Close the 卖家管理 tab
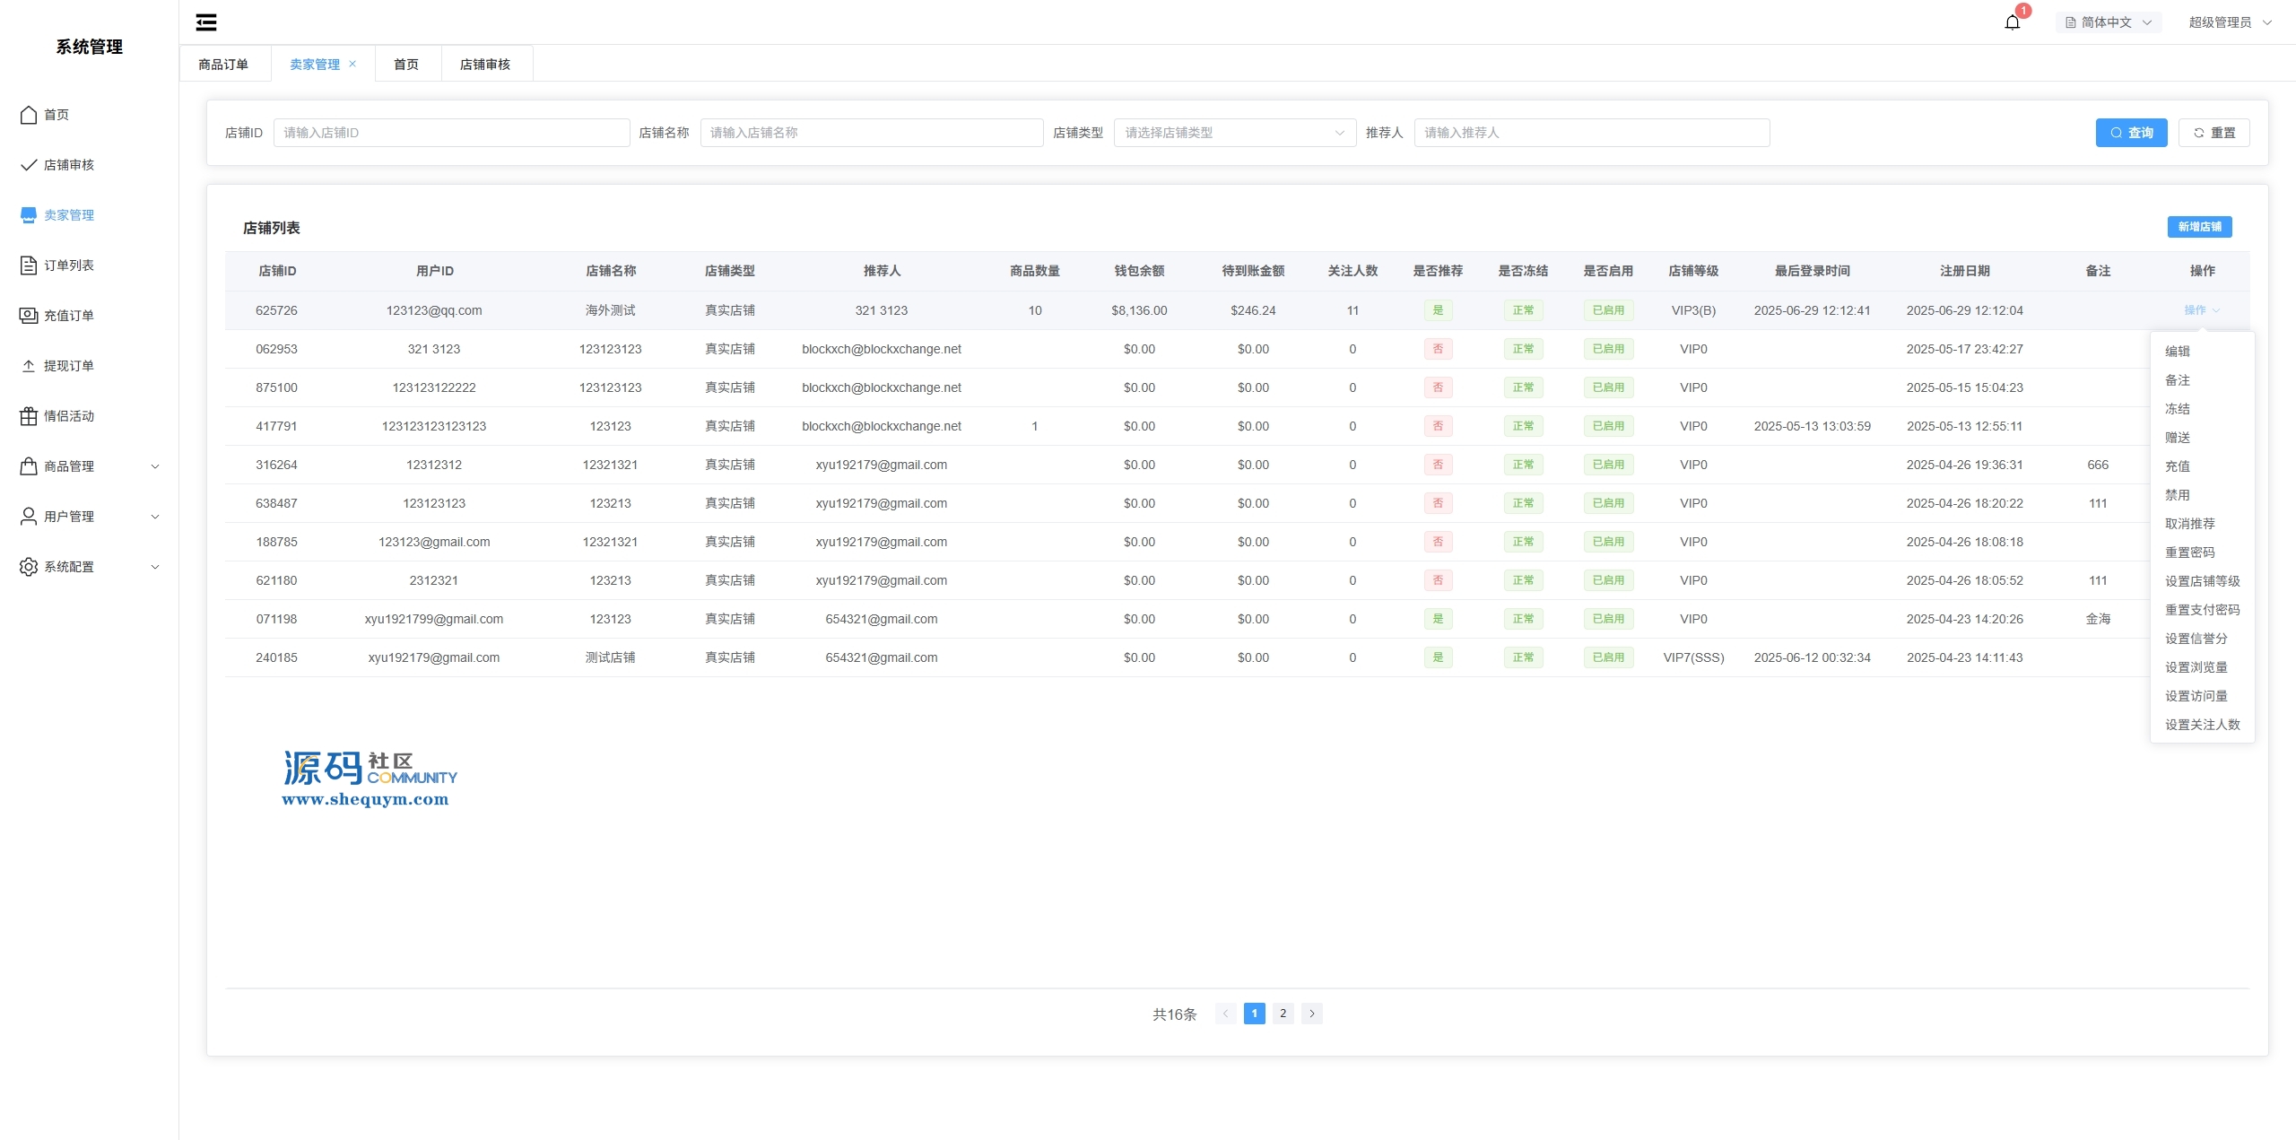 pyautogui.click(x=352, y=64)
